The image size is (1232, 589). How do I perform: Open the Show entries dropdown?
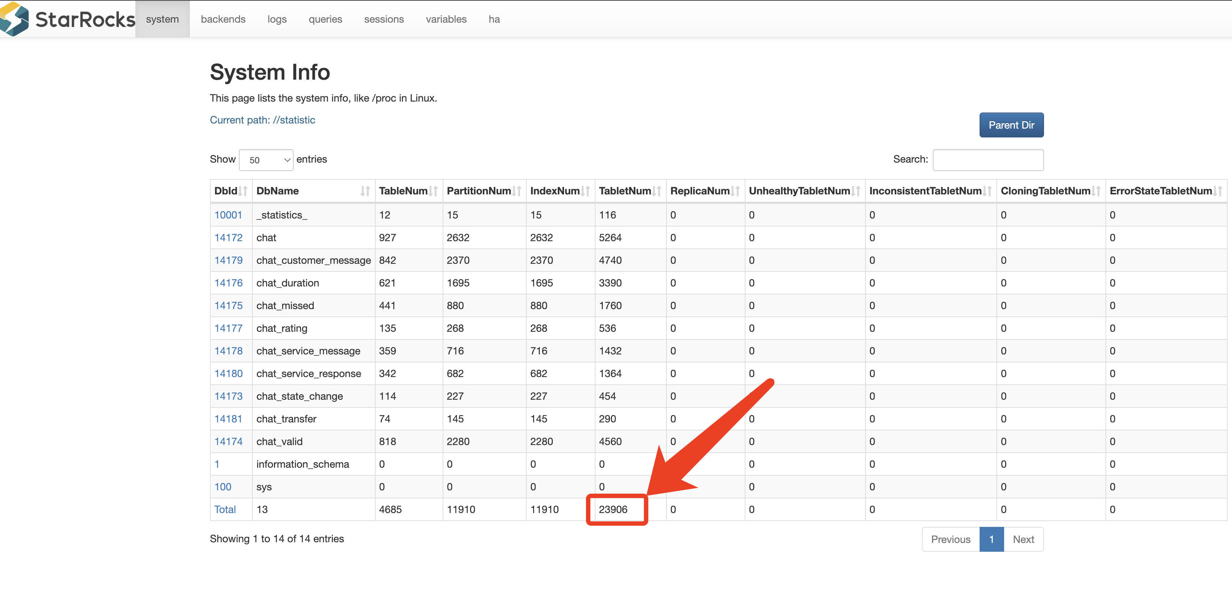266,160
